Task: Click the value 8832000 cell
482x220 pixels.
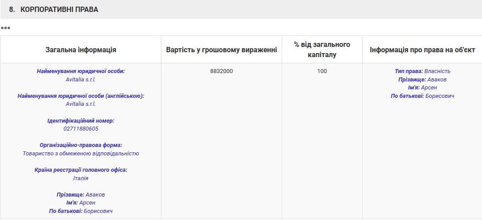Action: [221, 71]
